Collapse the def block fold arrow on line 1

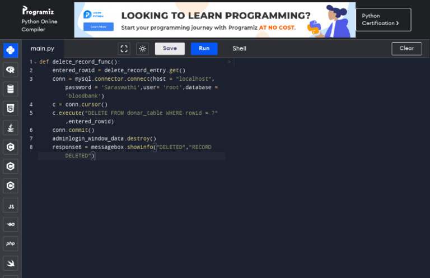[35, 62]
